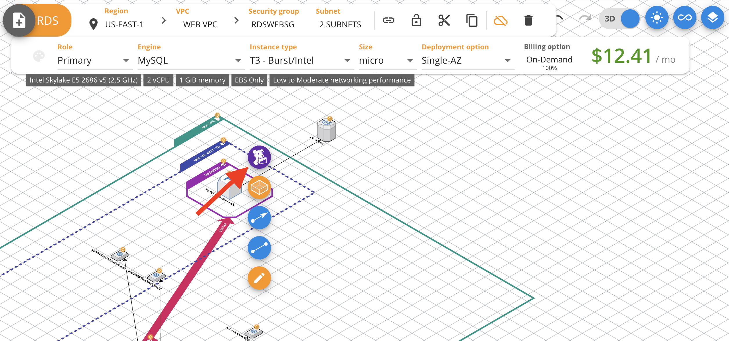
Task: Click the web-us-east-1b subnet label
Action: click(x=205, y=156)
